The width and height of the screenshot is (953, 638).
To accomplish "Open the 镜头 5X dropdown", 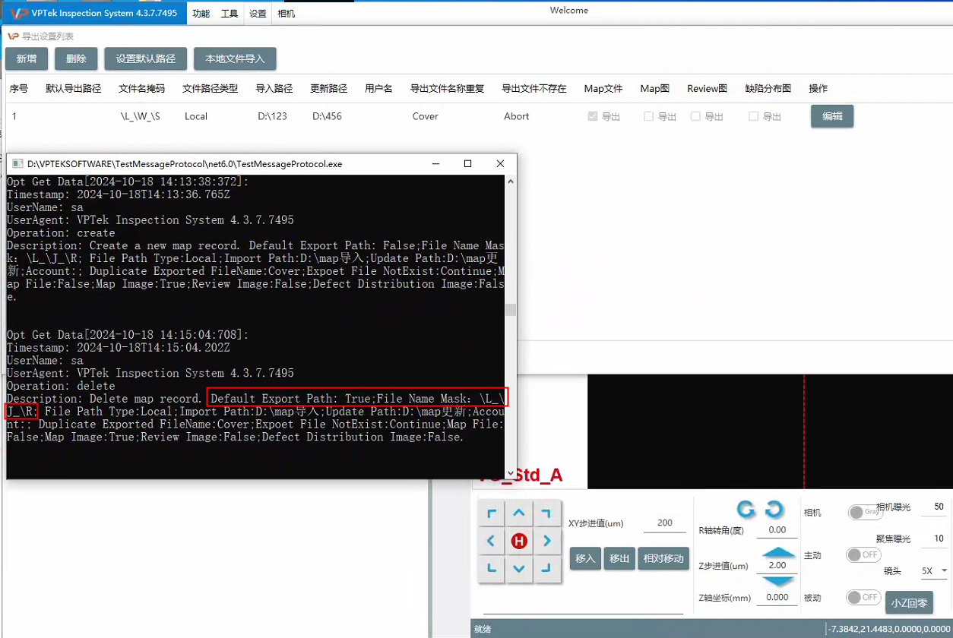I will (x=934, y=570).
